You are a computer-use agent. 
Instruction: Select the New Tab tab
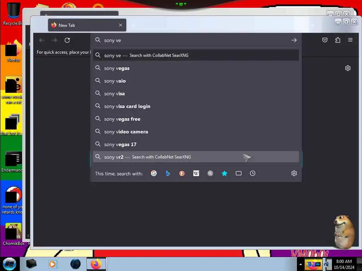pyautogui.click(x=87, y=25)
